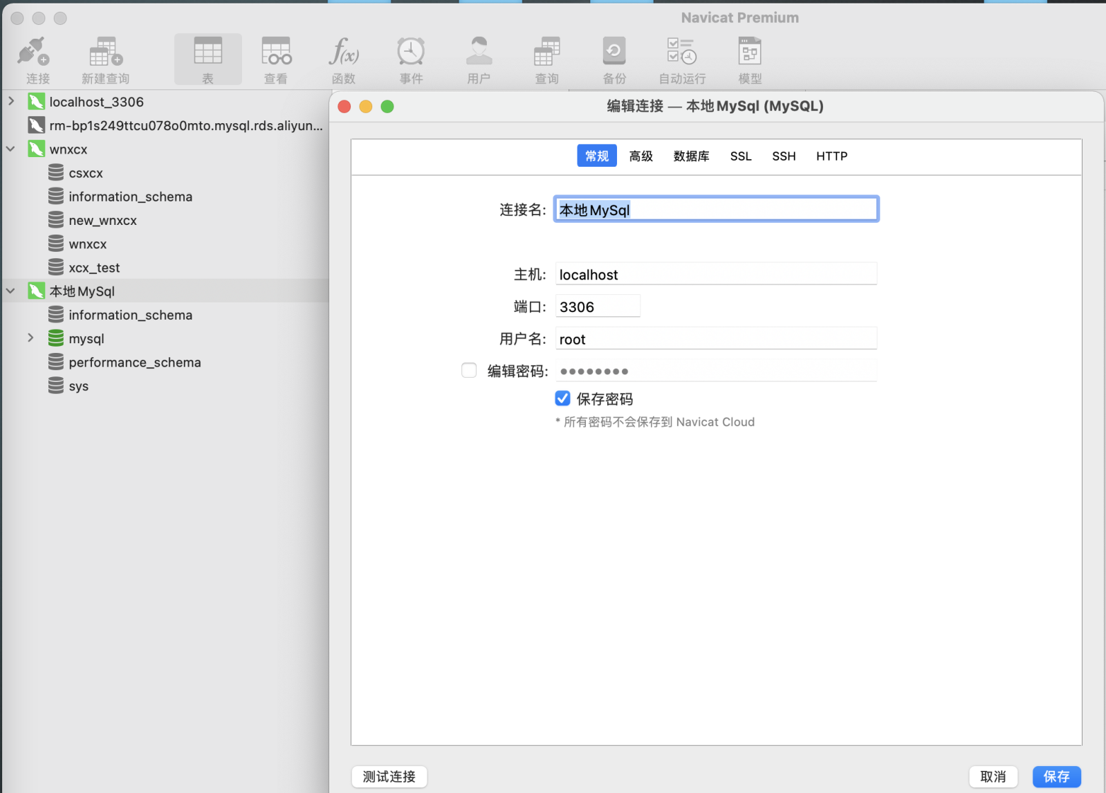This screenshot has width=1106, height=793.
Task: Enable the Edit Password (编辑密码) checkbox
Action: pyautogui.click(x=469, y=370)
